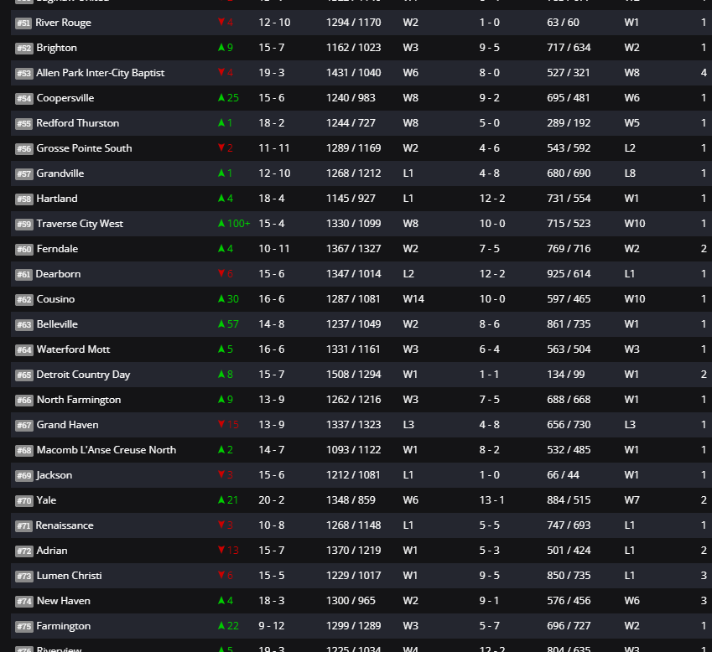Click the #68 rank badge

pos(23,451)
